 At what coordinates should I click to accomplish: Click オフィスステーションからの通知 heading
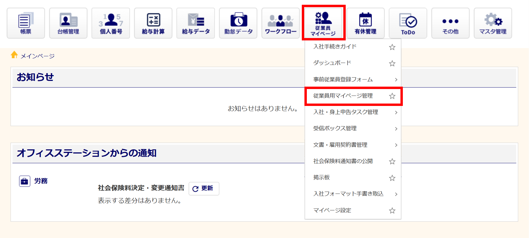tap(86, 153)
